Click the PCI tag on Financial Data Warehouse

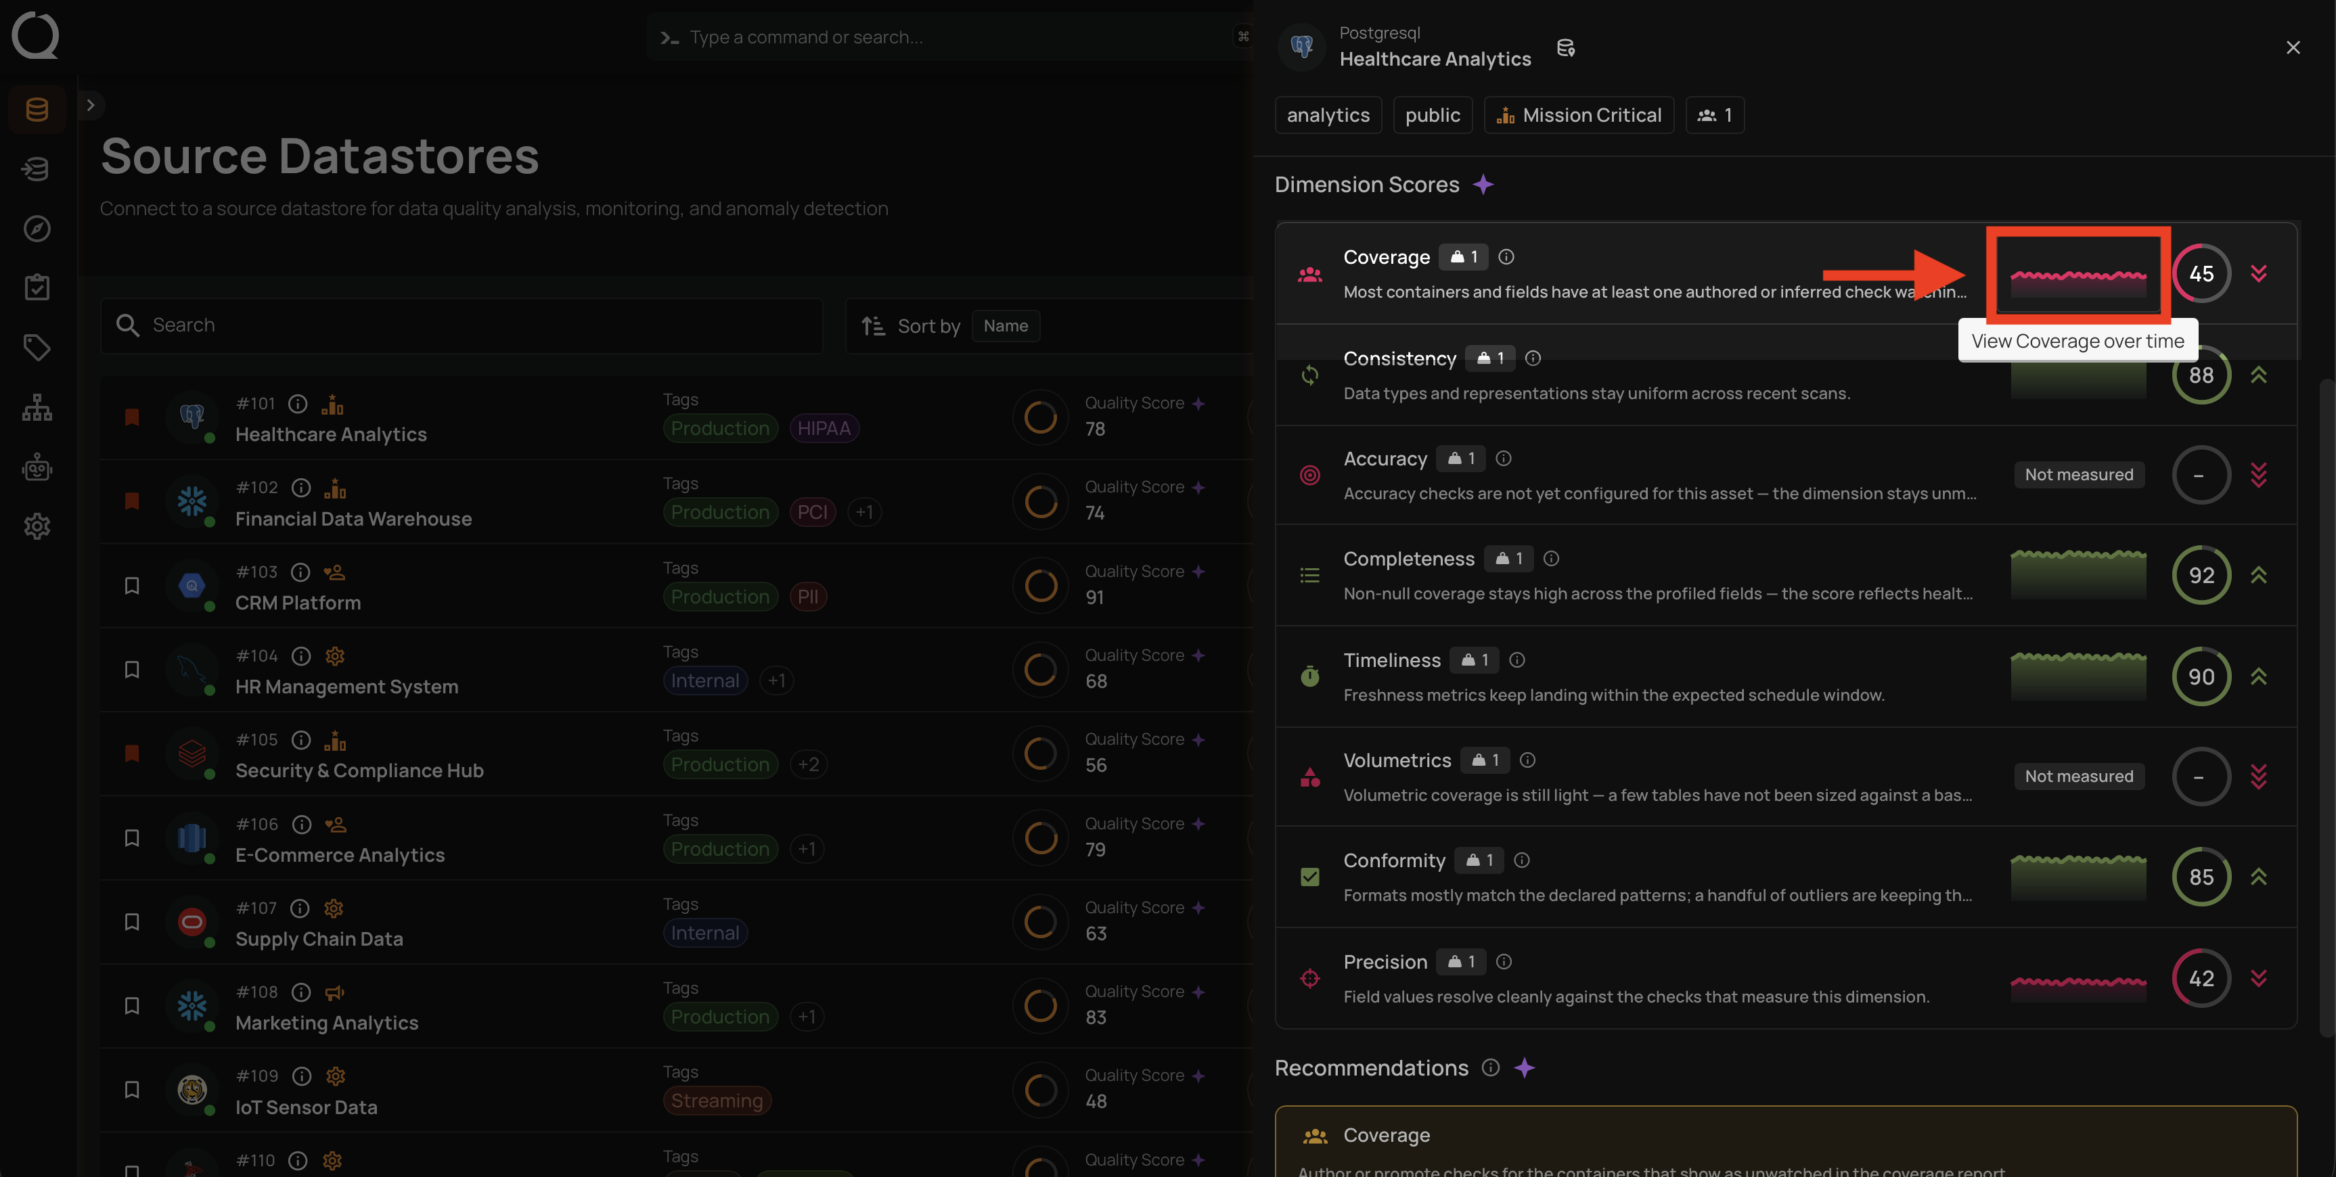click(811, 512)
